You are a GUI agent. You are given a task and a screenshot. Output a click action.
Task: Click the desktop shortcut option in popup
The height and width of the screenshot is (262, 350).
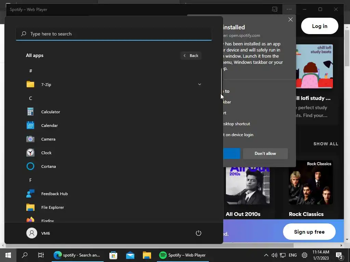point(237,123)
